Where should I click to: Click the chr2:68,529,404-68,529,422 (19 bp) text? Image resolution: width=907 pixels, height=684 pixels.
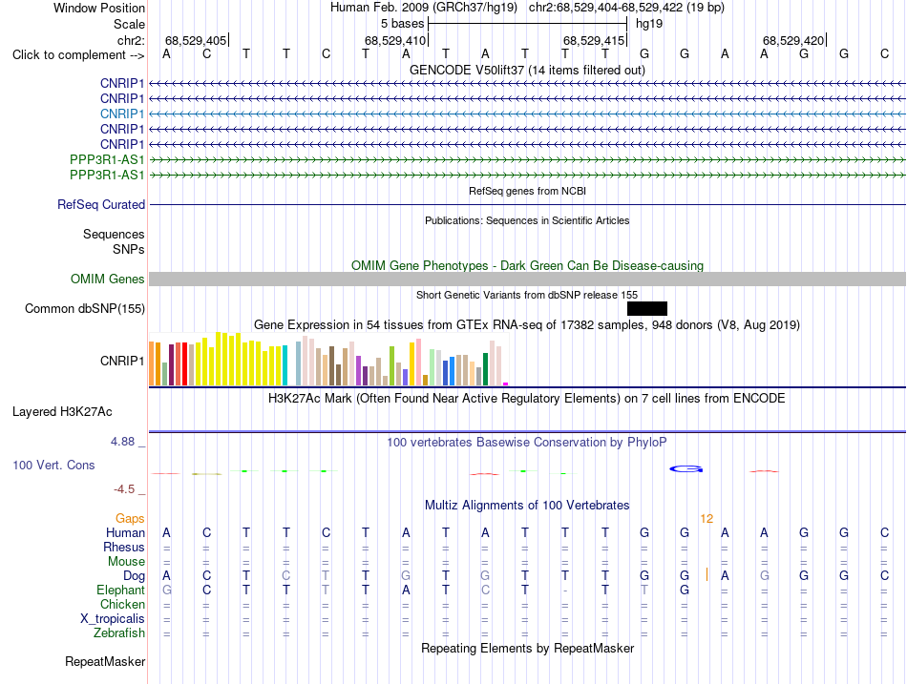(626, 8)
